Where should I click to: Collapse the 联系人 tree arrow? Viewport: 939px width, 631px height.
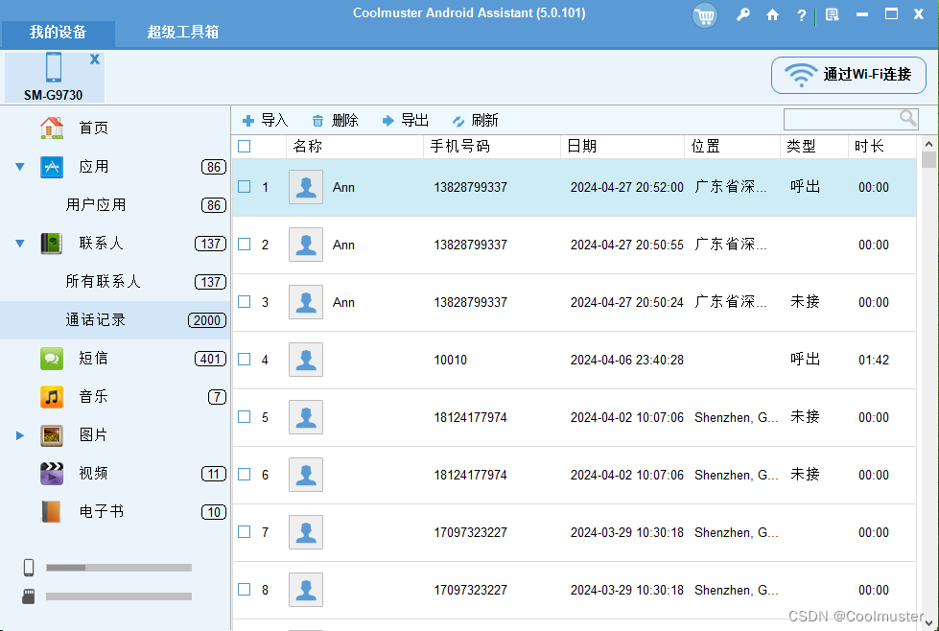coord(20,244)
